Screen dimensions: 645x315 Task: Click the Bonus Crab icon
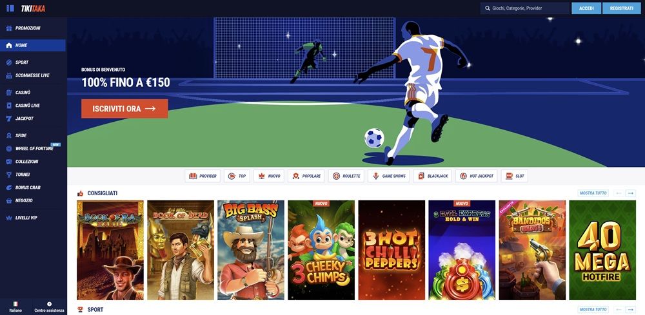click(x=9, y=187)
